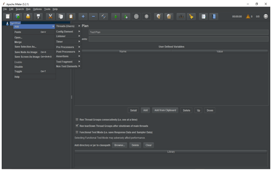Open the Run menu
The height and width of the screenshot is (171, 272).
(x=28, y=9)
